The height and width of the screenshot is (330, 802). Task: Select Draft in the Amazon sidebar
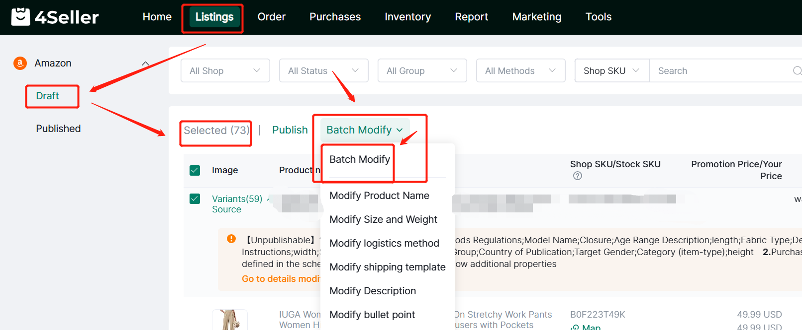[x=47, y=96]
